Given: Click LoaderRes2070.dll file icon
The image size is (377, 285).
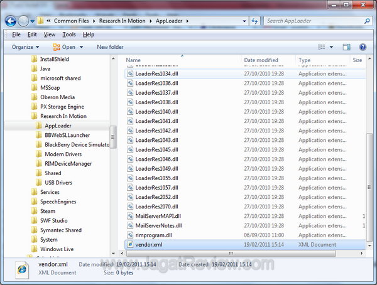Looking at the screenshot, I should coord(130,207).
